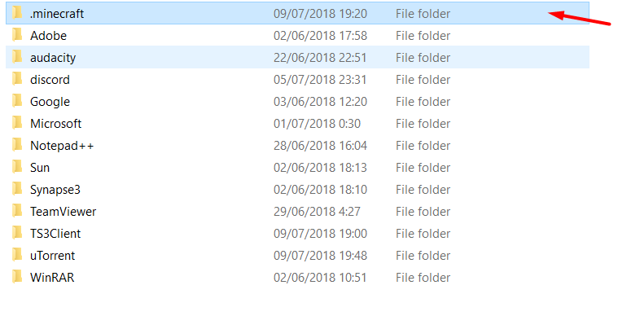This screenshot has width=631, height=316.
Task: Click the WinRAR folder icon
Action: [x=17, y=277]
